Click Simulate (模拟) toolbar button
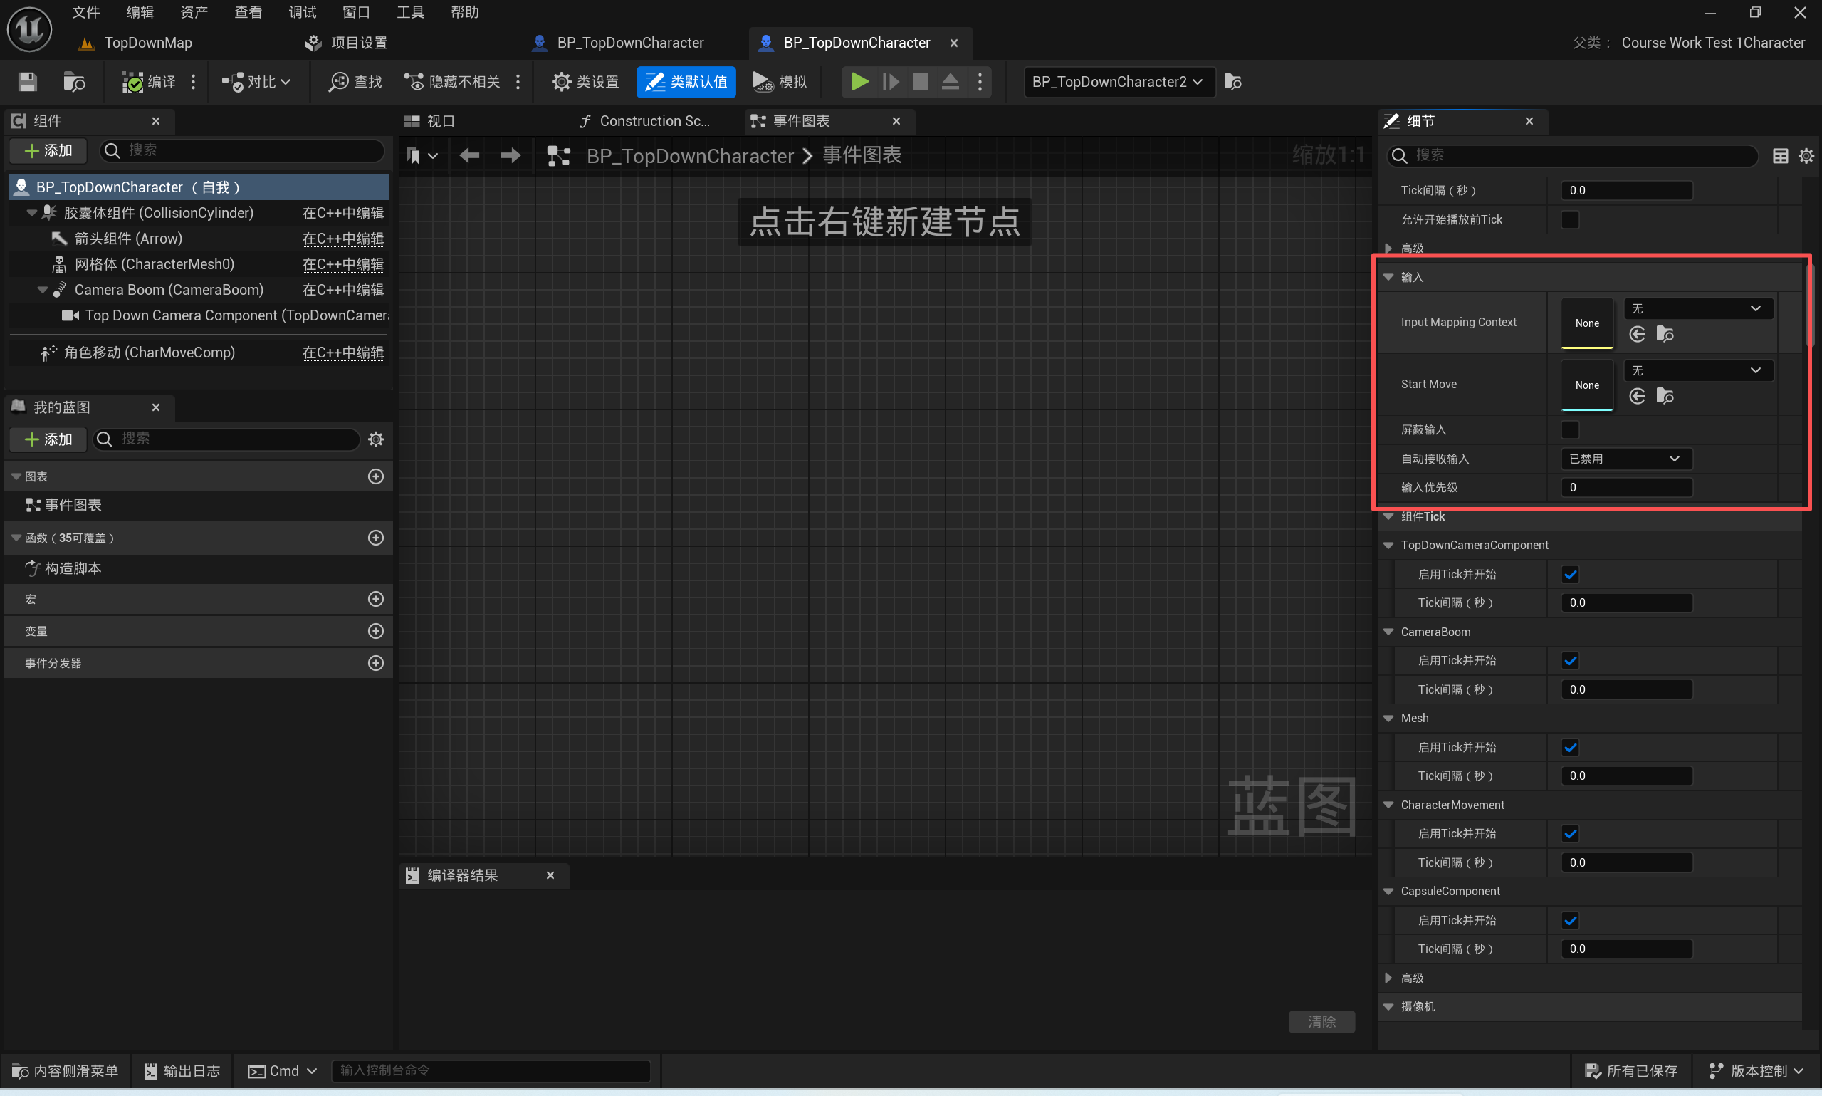The height and width of the screenshot is (1096, 1822). click(780, 81)
